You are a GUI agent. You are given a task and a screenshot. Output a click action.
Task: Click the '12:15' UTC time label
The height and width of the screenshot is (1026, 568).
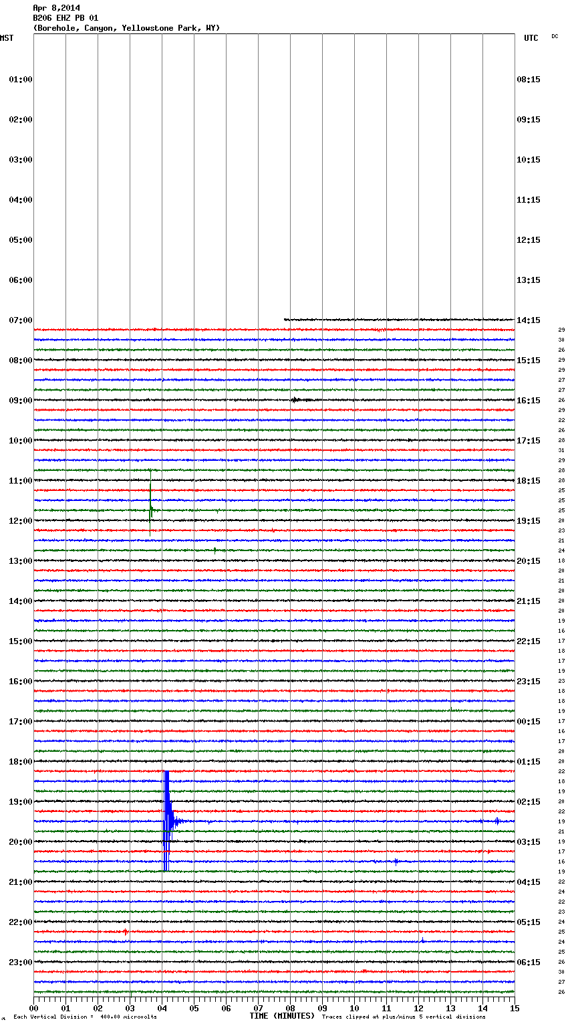point(529,240)
